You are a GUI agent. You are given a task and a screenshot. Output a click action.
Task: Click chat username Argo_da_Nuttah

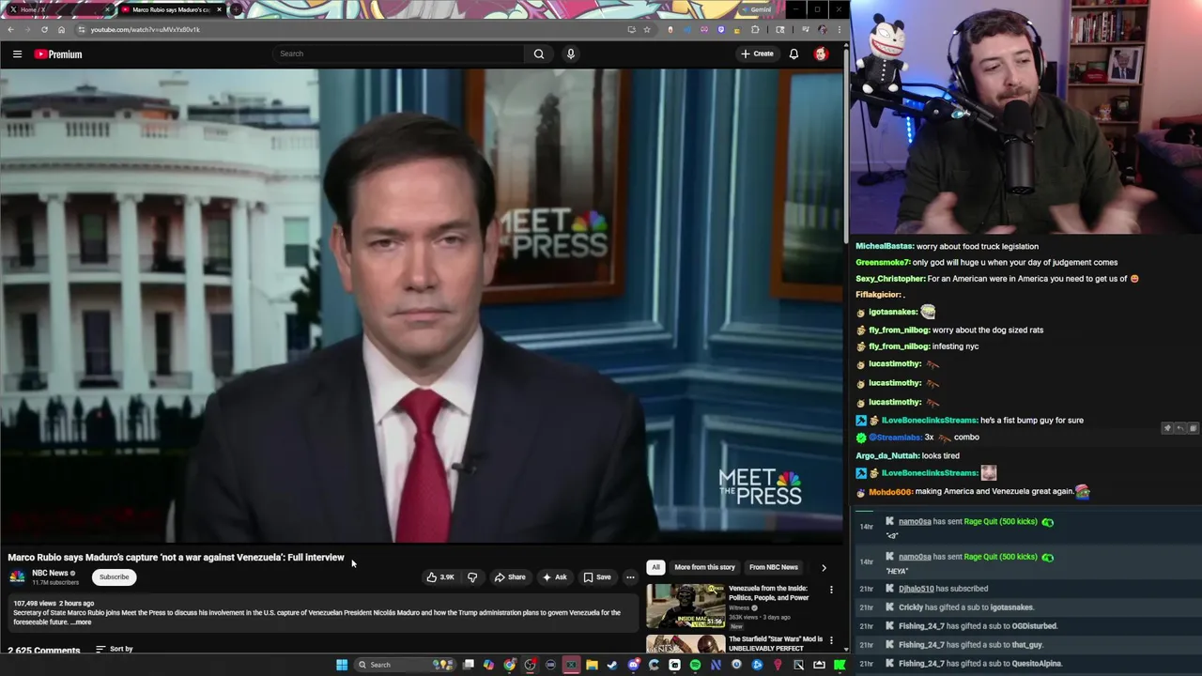[x=887, y=455]
